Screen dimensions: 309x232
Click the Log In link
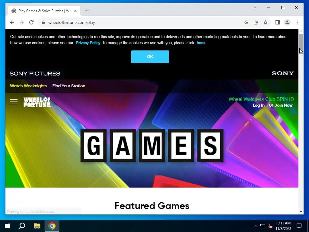[x=259, y=105]
